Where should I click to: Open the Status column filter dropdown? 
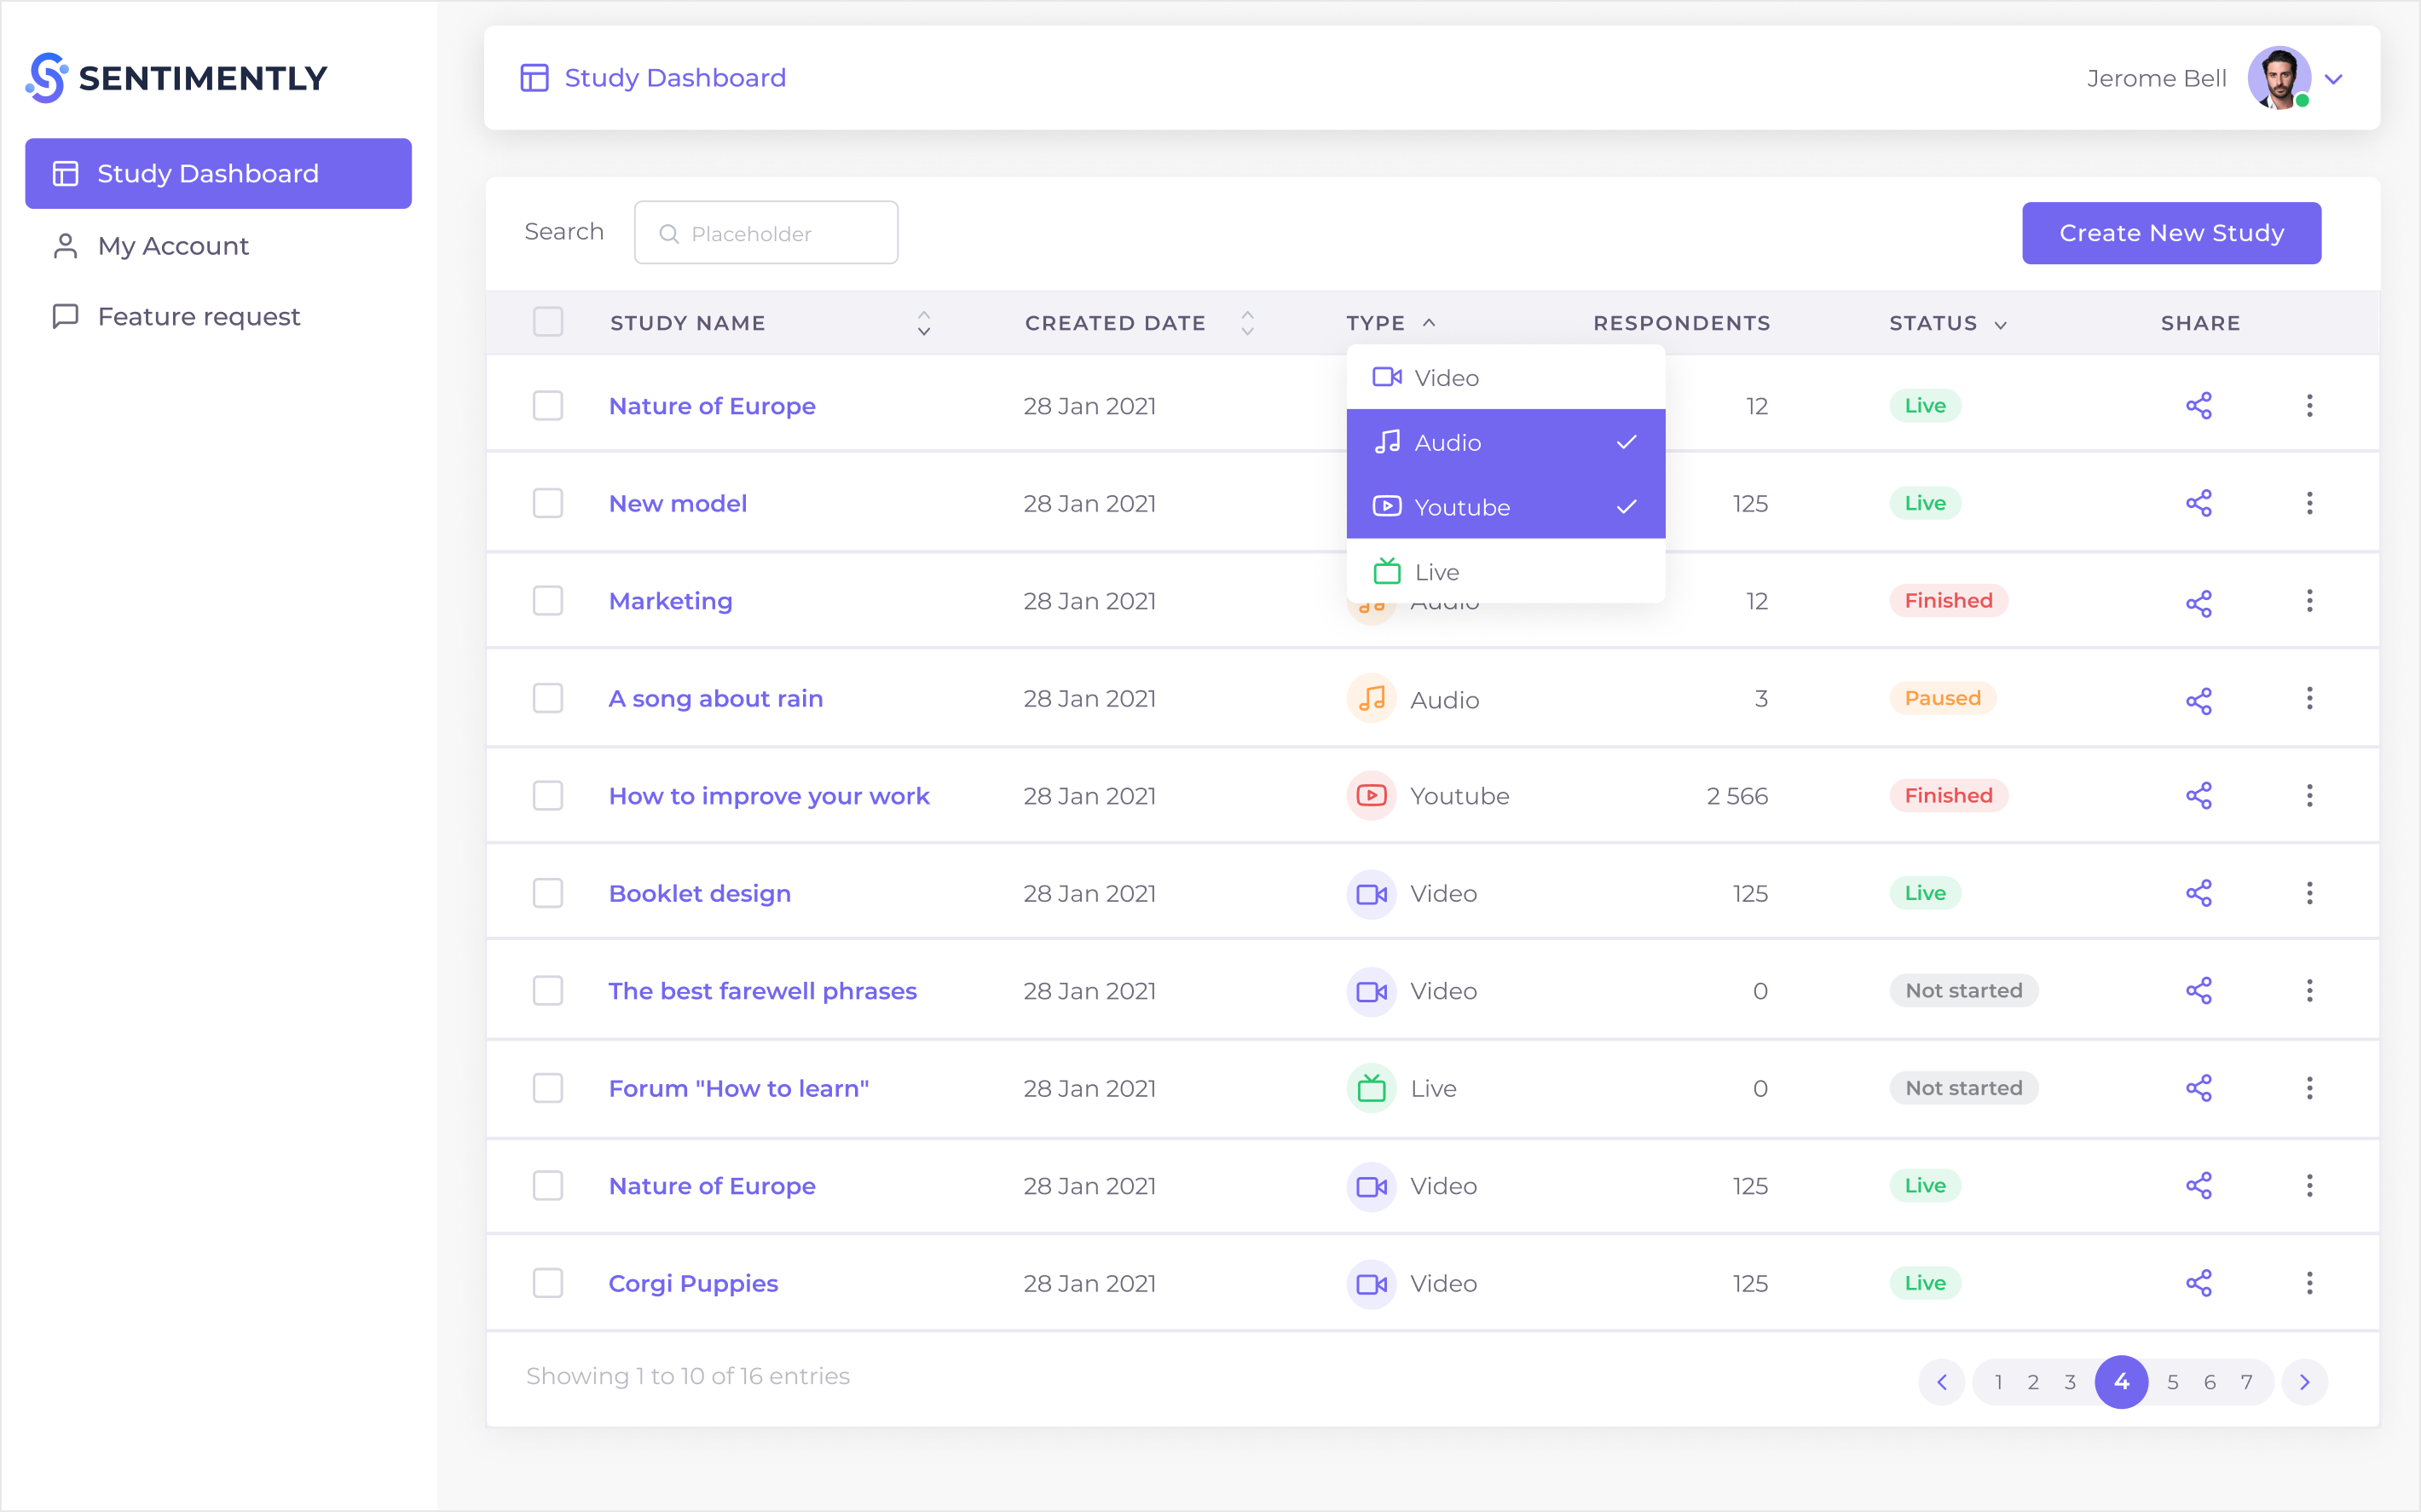[x=2000, y=324]
